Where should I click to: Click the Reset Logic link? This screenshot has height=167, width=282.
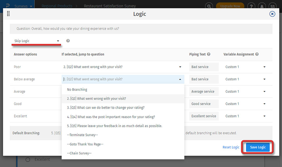[x=231, y=147]
